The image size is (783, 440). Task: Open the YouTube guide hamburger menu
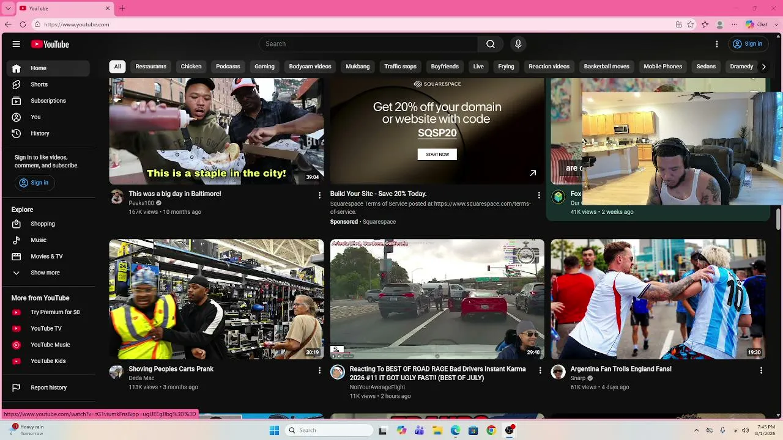click(x=17, y=44)
